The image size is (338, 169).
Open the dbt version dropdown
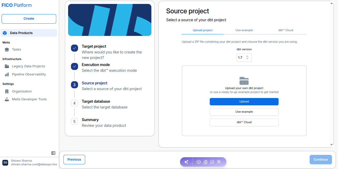point(244,58)
